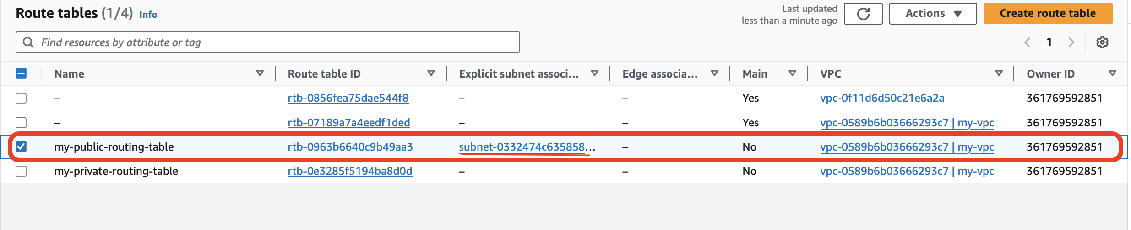Click Create route table button

(x=1048, y=14)
